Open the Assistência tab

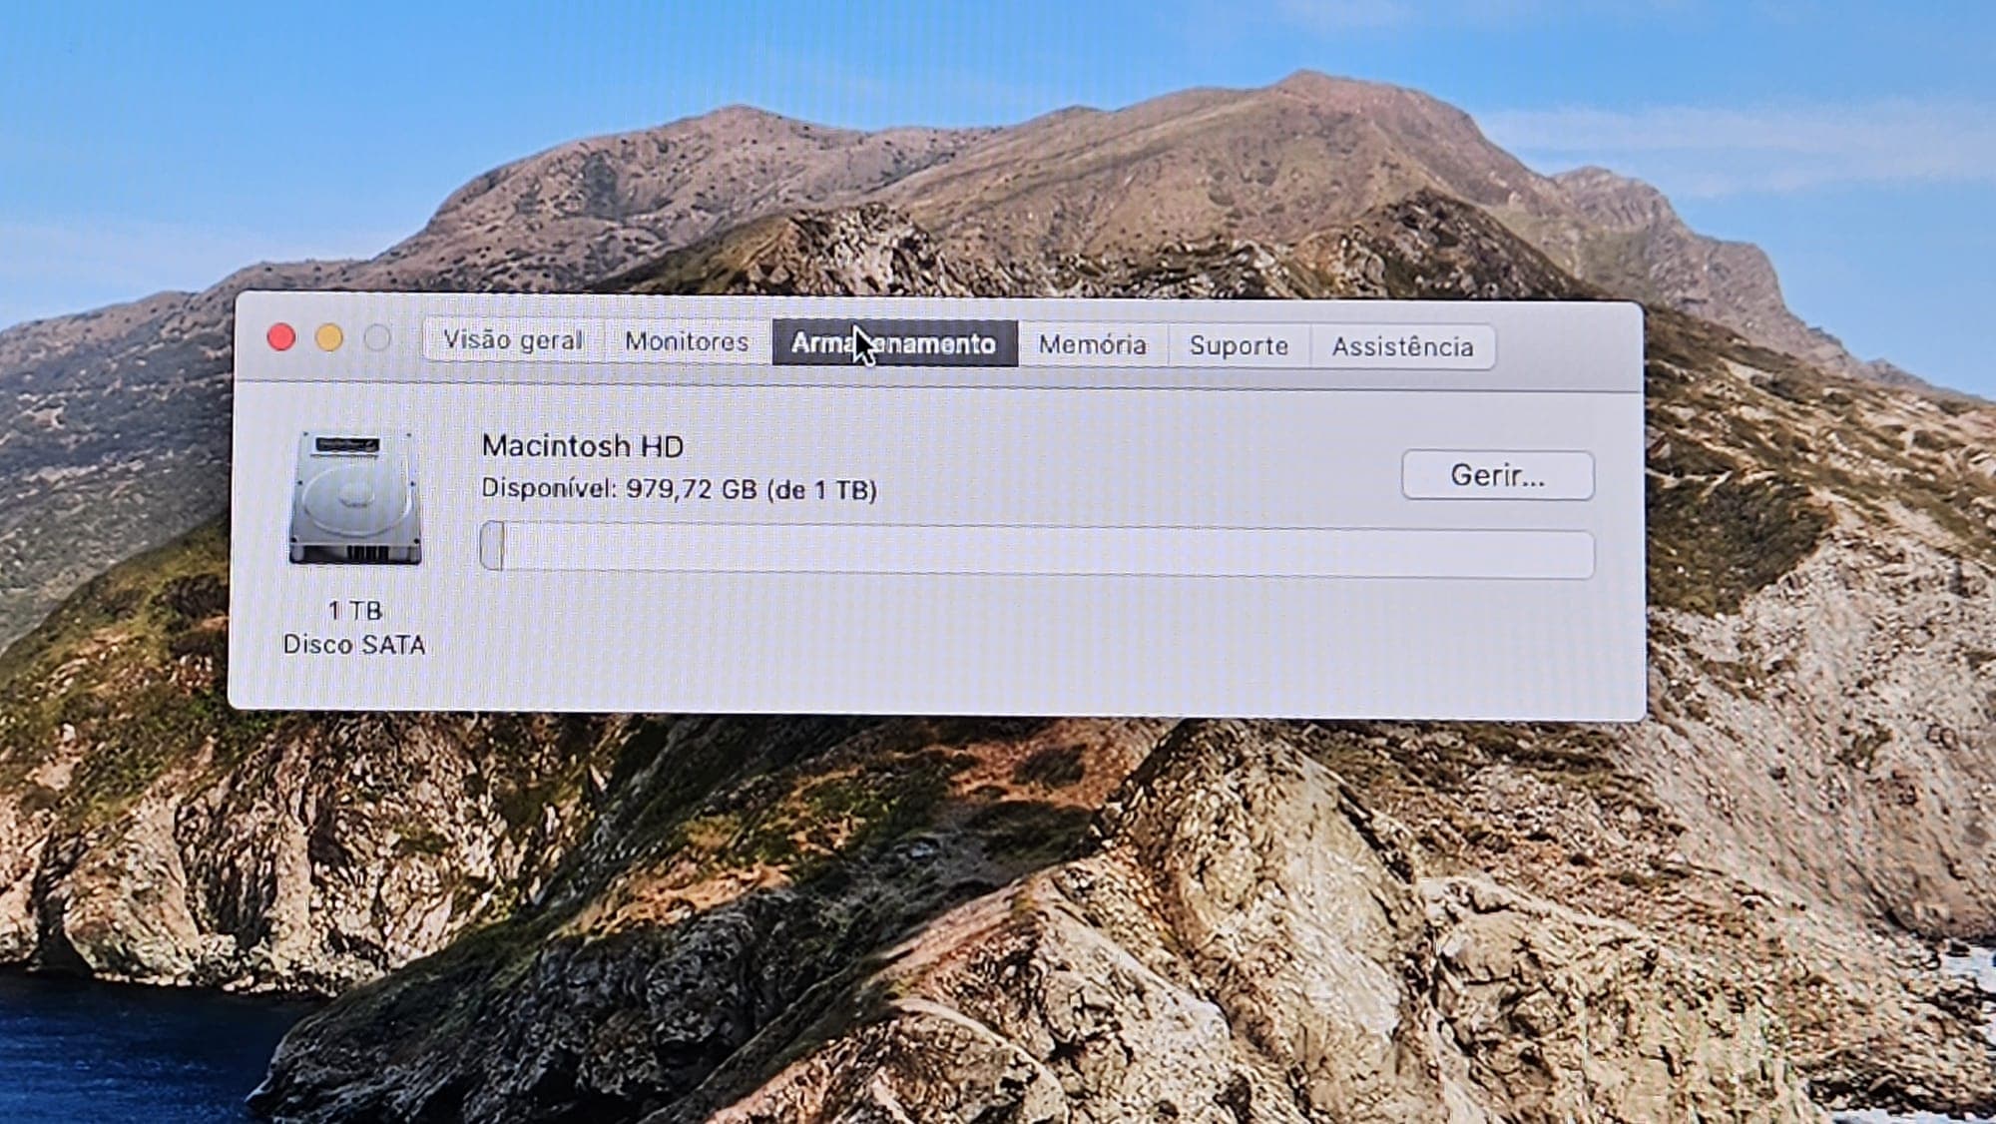[x=1402, y=346]
